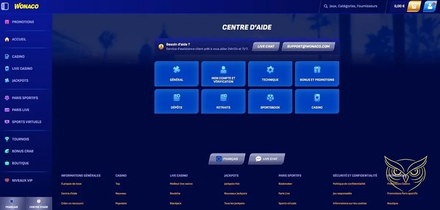Image resolution: width=440 pixels, height=210 pixels.
Task: Click the footer Paris Live link
Action: (x=284, y=193)
